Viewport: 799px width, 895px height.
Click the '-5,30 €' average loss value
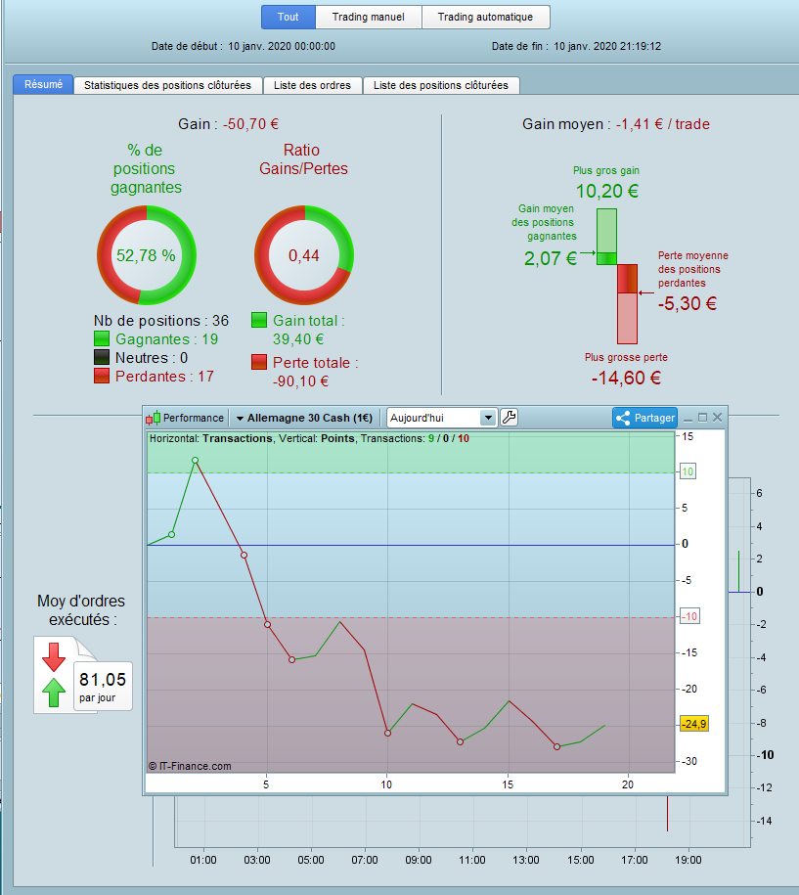[x=688, y=303]
